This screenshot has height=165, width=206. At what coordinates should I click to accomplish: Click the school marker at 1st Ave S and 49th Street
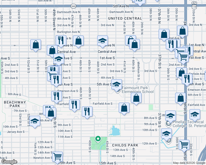[x=59, y=59]
